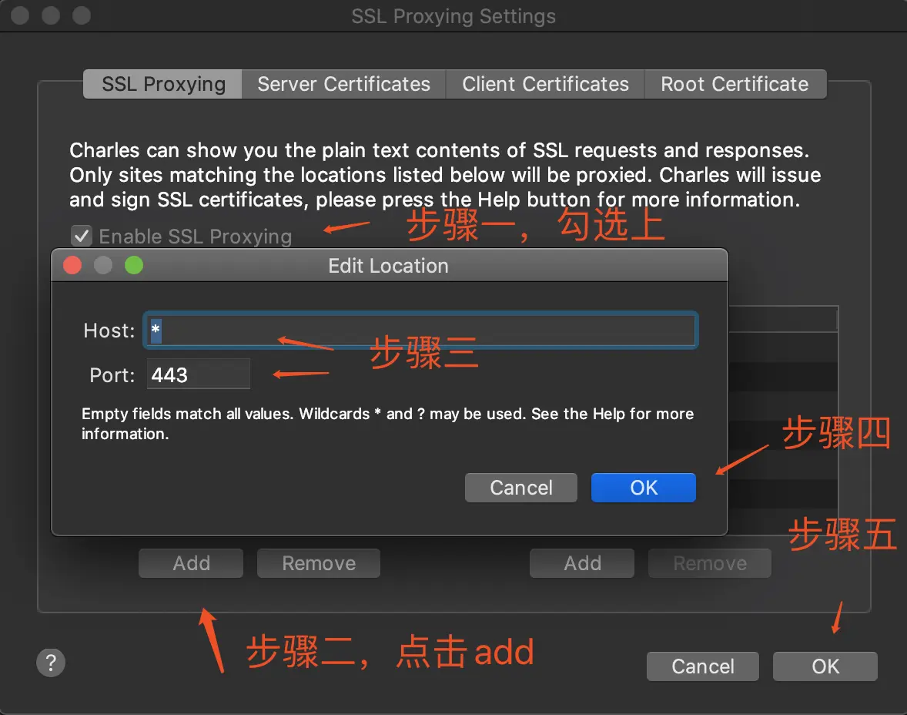Viewport: 907px width, 715px height.
Task: Click the dimmed right Remove button
Action: (710, 563)
